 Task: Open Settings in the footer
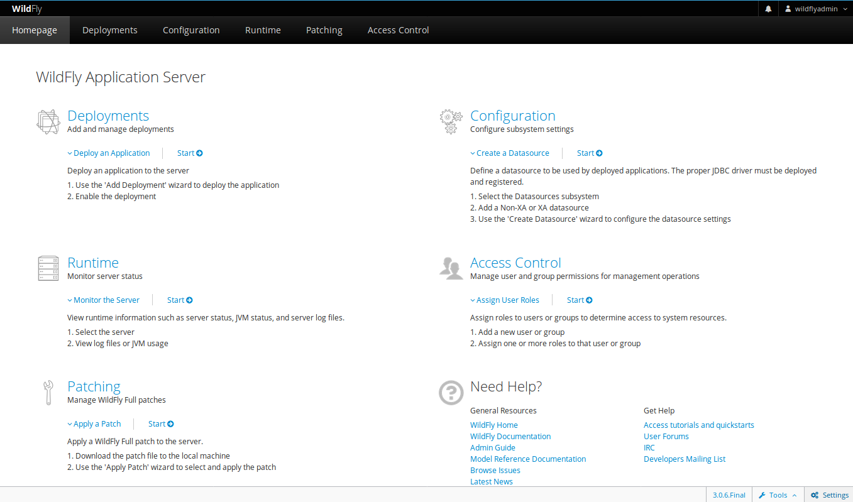[x=829, y=494]
